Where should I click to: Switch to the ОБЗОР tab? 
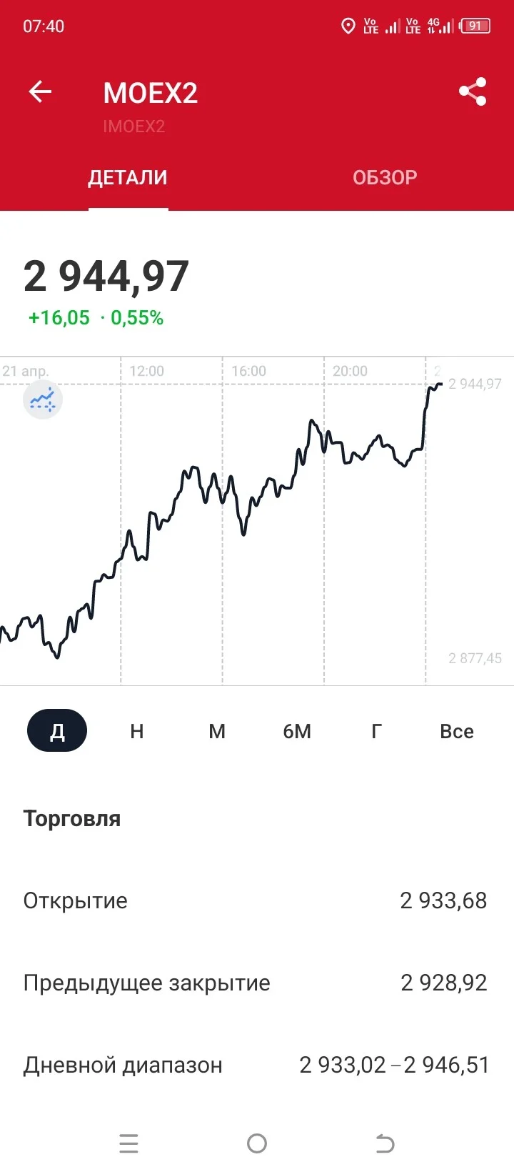click(x=385, y=177)
